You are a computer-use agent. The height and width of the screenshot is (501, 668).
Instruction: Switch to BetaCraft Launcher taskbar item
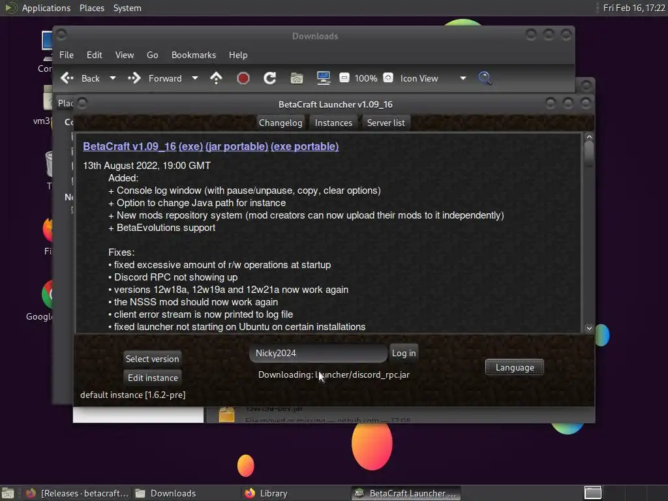tap(406, 493)
